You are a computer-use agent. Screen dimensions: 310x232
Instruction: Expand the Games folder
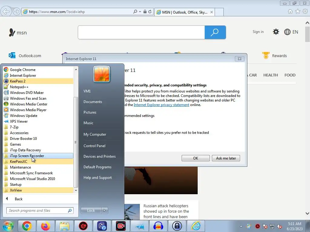pos(38,144)
